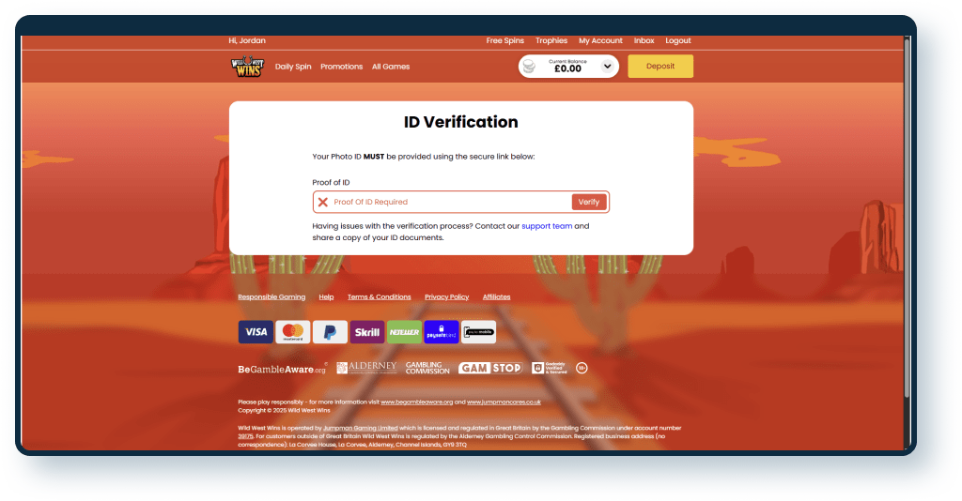Click the Hi, Jordan greeting

pyautogui.click(x=247, y=40)
